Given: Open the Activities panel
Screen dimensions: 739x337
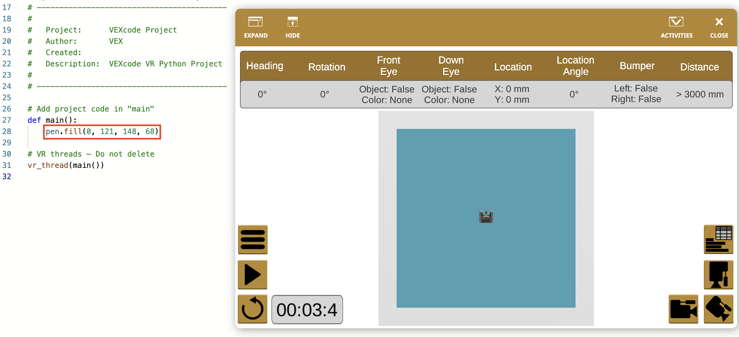Looking at the screenshot, I should pos(676,27).
